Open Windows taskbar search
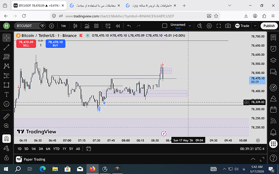279x174 pixels. [x=18, y=169]
